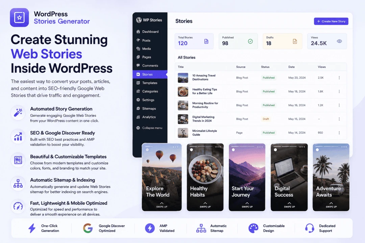The width and height of the screenshot is (365, 243).
Task: Click three dots on Adventure Awaits card
Action: (x=344, y=147)
